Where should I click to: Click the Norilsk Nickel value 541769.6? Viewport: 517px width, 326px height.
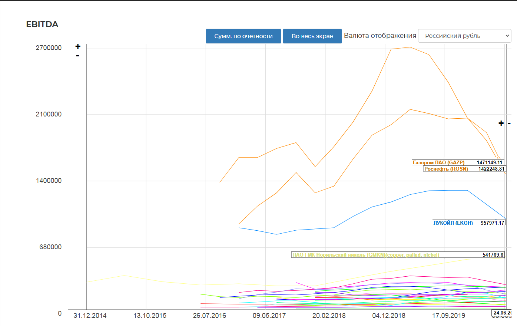(493, 255)
